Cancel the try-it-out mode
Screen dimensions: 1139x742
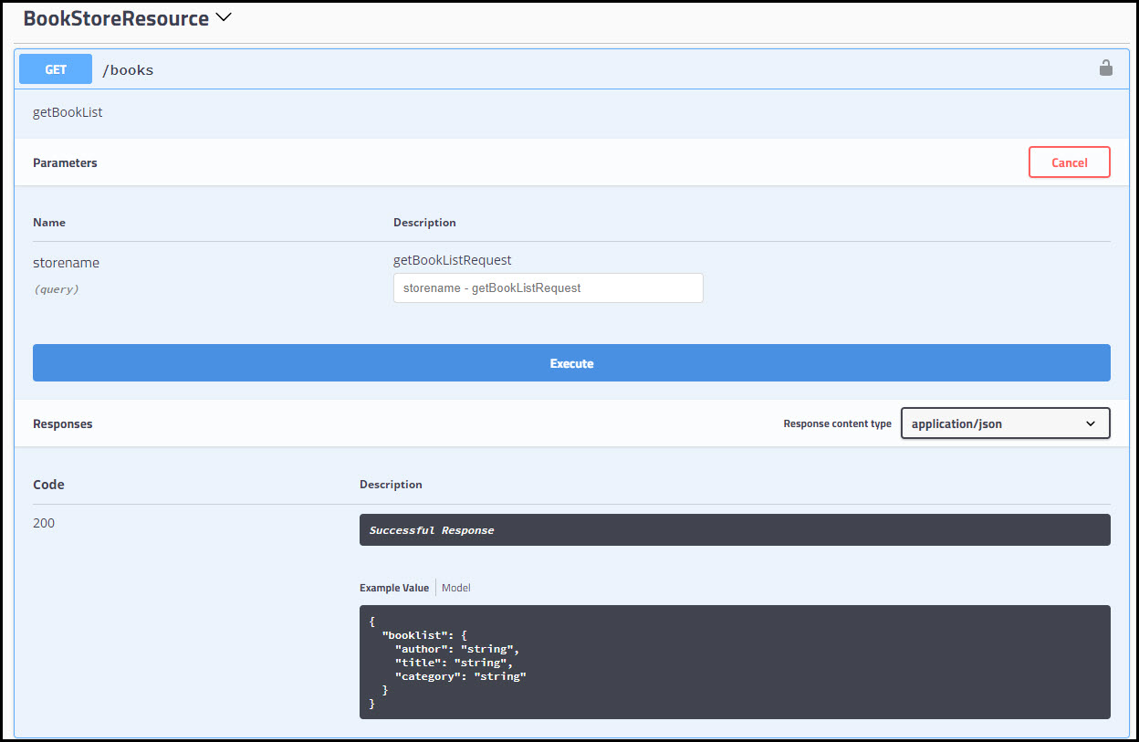point(1069,162)
